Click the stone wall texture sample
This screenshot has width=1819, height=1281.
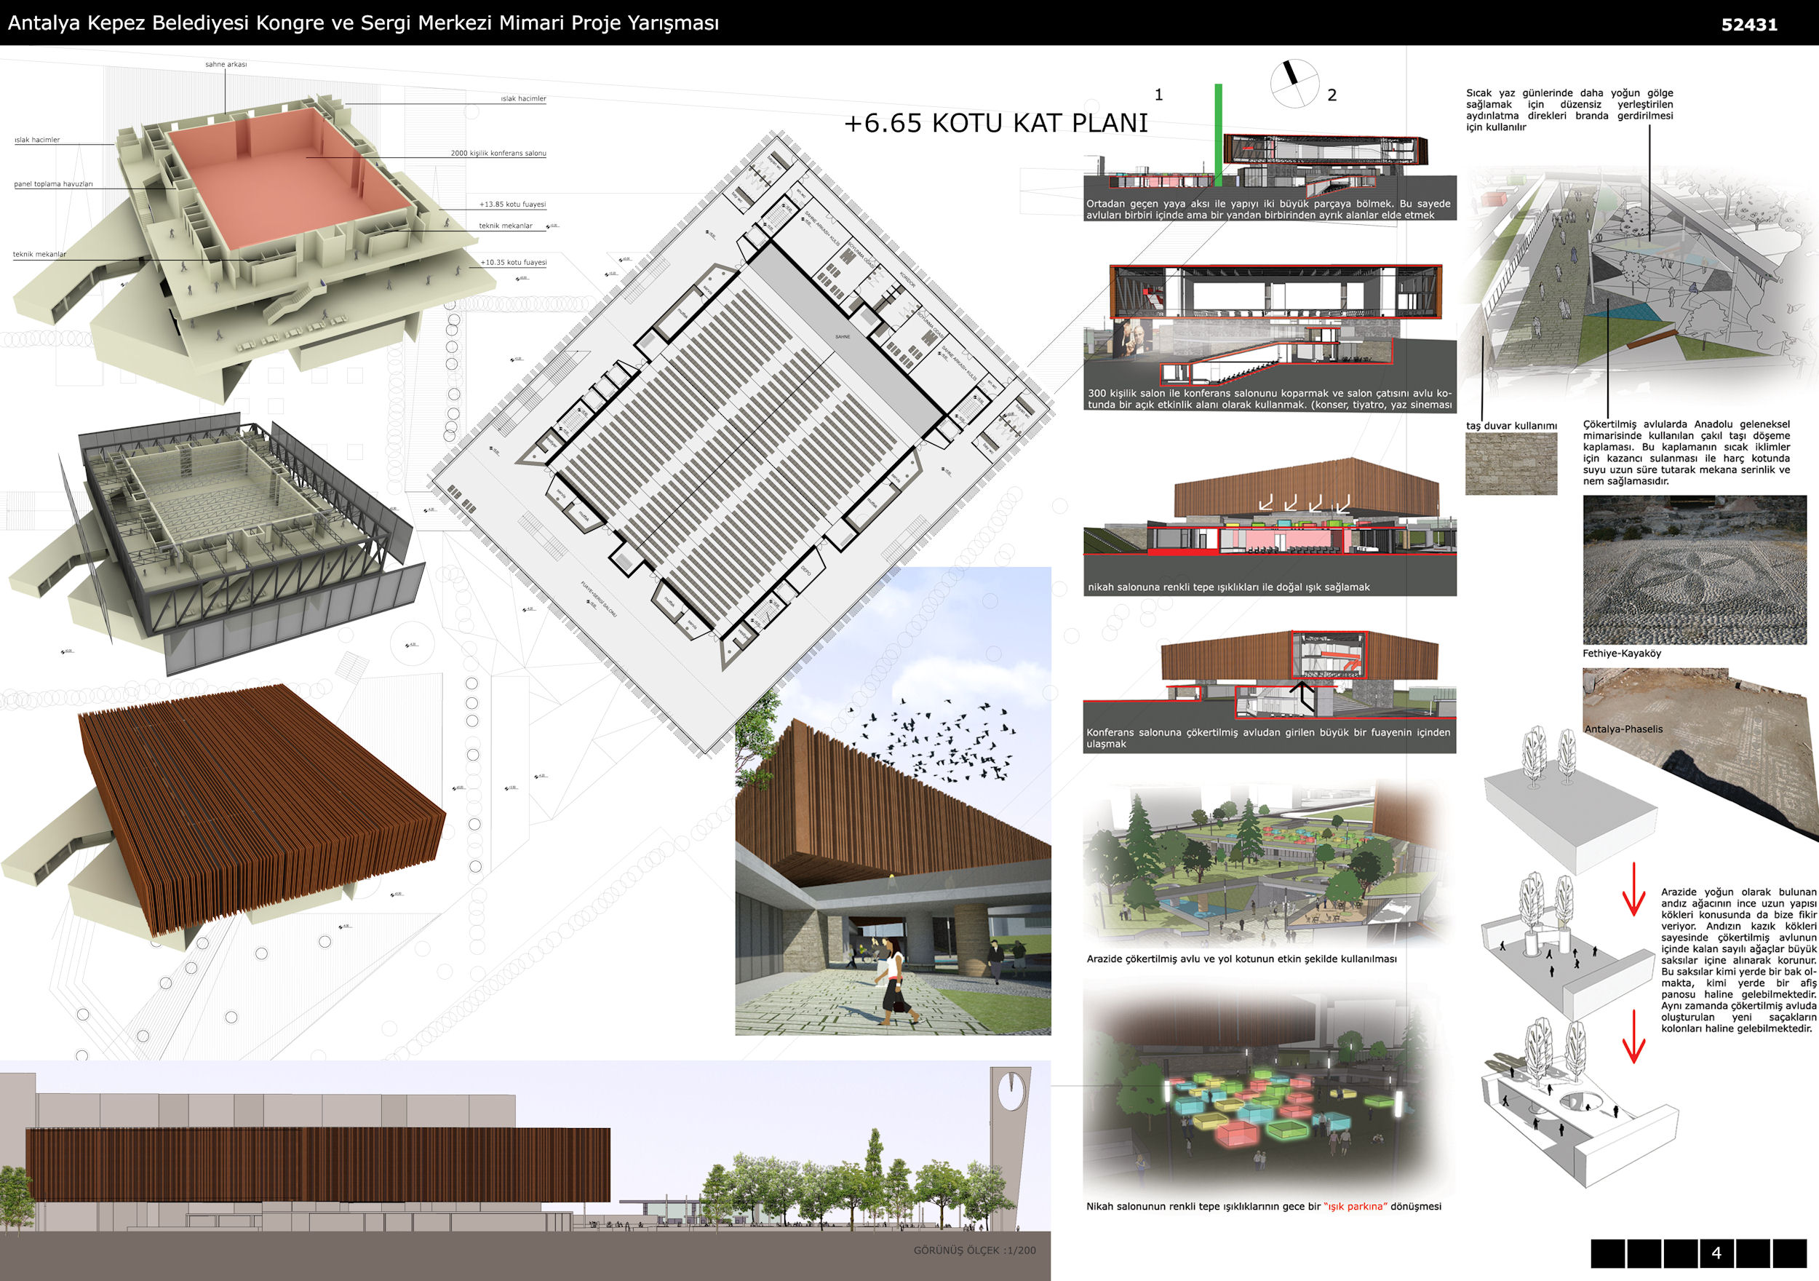point(1510,464)
